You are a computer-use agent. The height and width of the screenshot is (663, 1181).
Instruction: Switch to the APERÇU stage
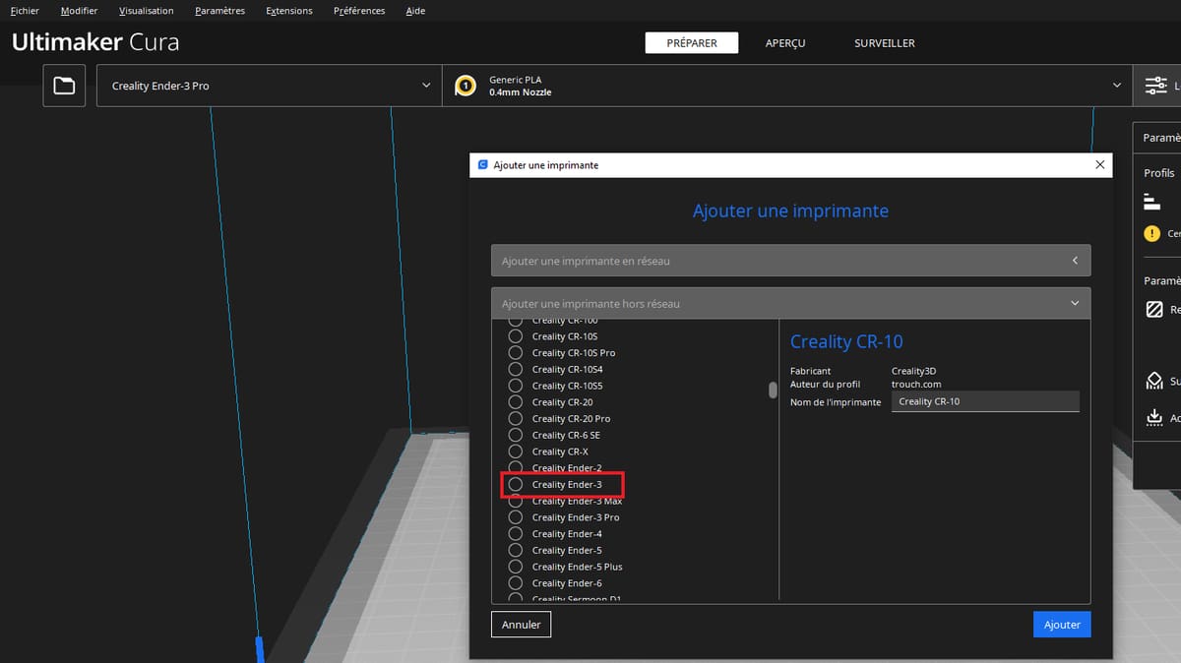click(785, 43)
